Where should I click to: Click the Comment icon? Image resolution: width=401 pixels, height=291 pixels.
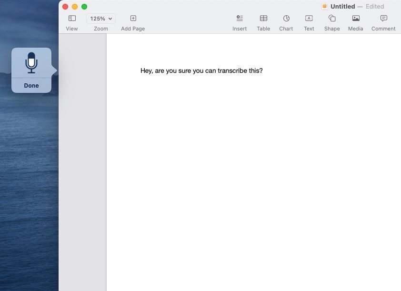(x=383, y=19)
